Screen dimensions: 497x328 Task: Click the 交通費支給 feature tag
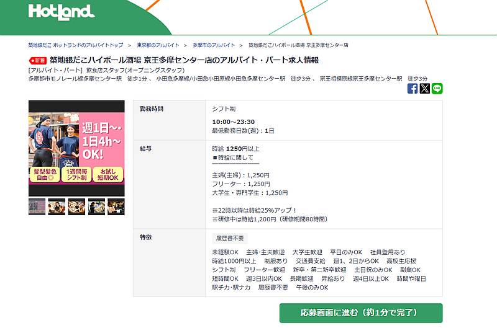[311, 261]
